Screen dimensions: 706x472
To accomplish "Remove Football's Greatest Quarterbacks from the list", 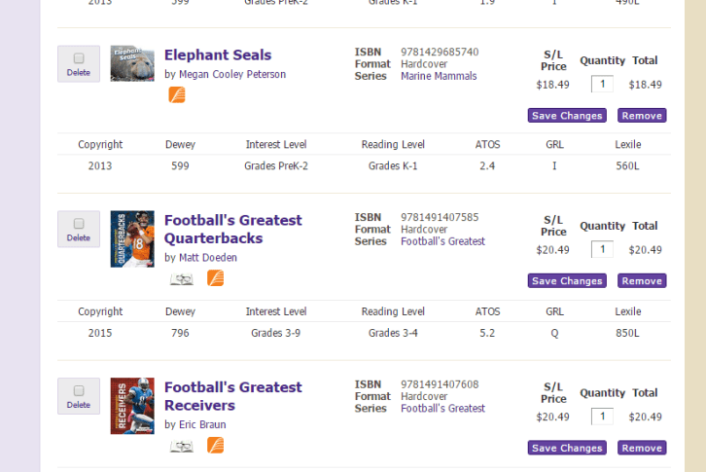I will (x=642, y=281).
